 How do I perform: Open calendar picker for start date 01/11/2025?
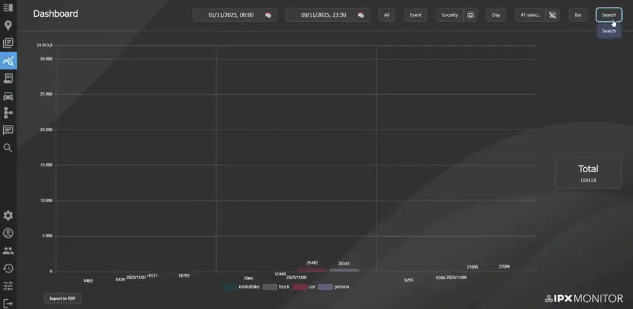tap(268, 15)
